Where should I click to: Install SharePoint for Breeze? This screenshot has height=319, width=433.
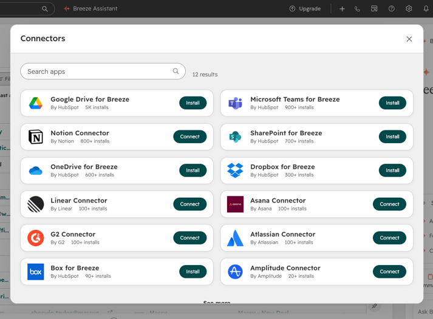pos(392,136)
